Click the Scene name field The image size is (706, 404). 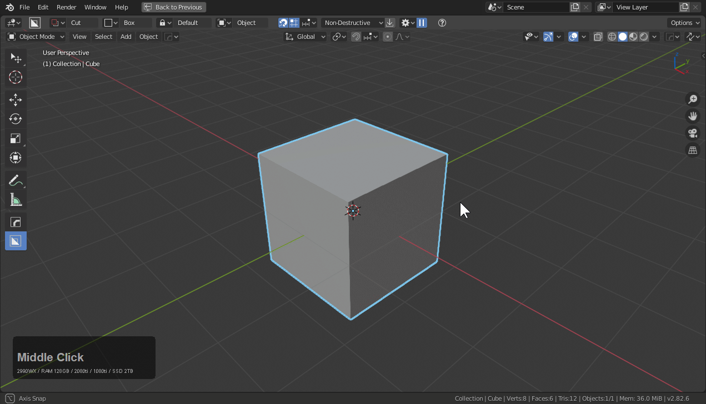coord(536,7)
